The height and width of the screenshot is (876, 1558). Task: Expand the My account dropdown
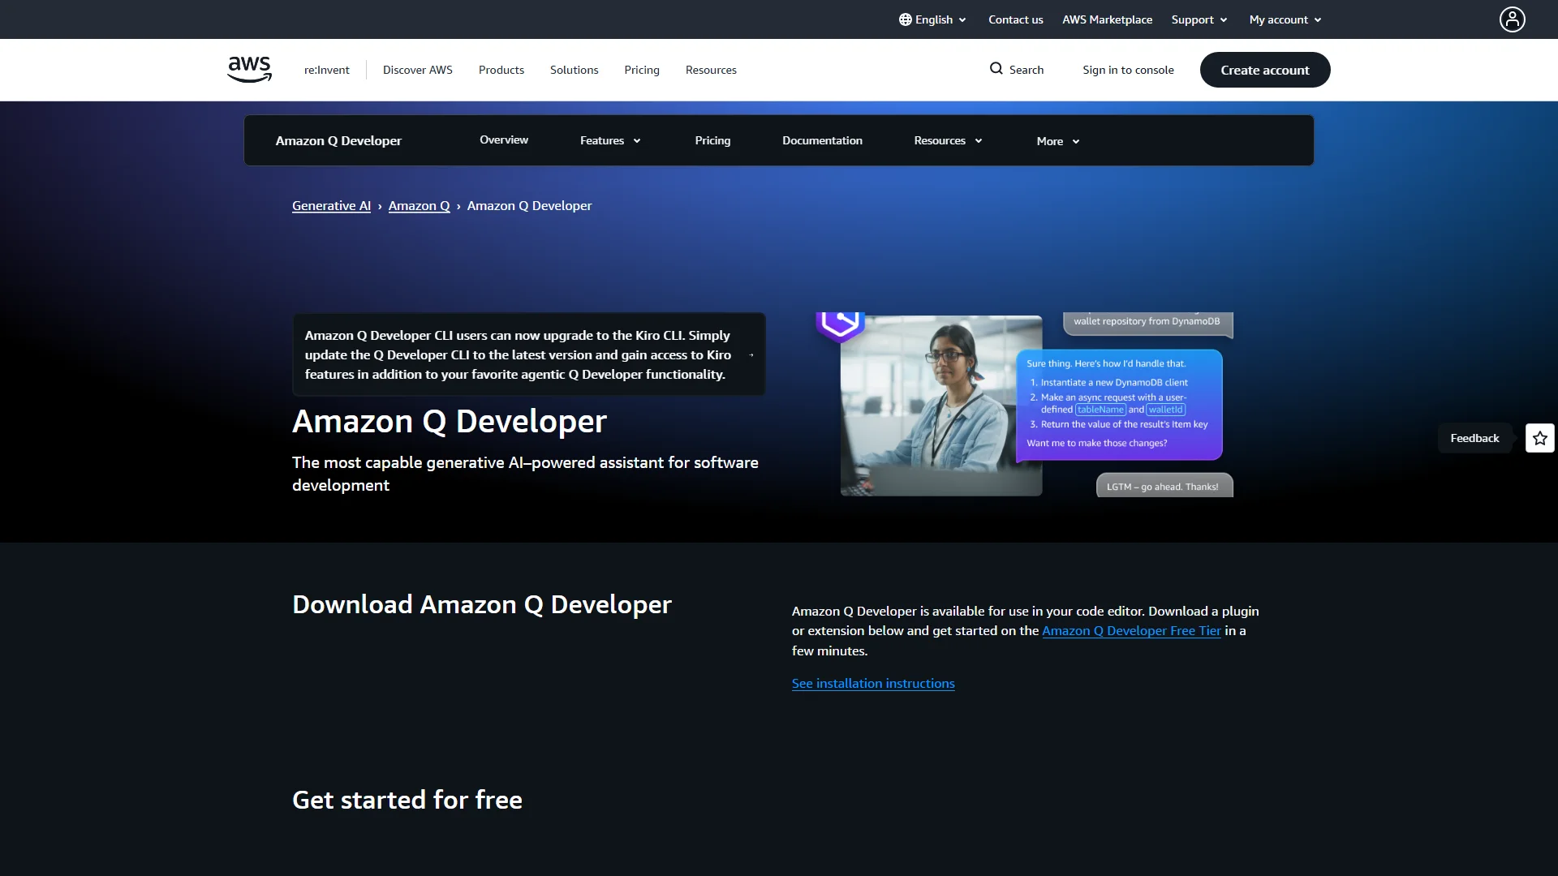click(x=1285, y=19)
